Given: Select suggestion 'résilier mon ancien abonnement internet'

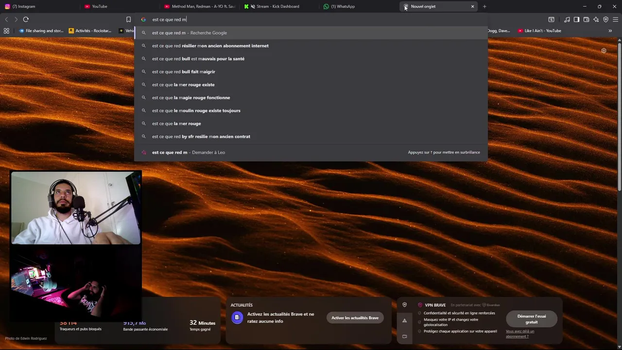Looking at the screenshot, I should [311, 46].
